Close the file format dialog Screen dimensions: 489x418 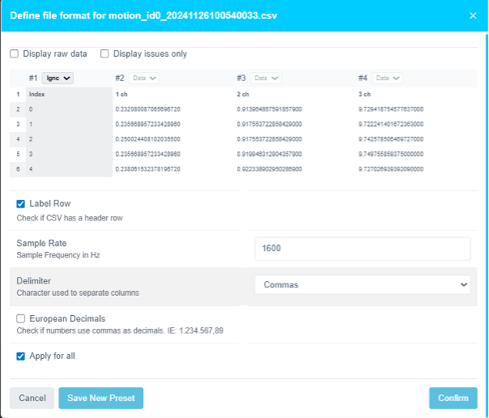coord(473,15)
